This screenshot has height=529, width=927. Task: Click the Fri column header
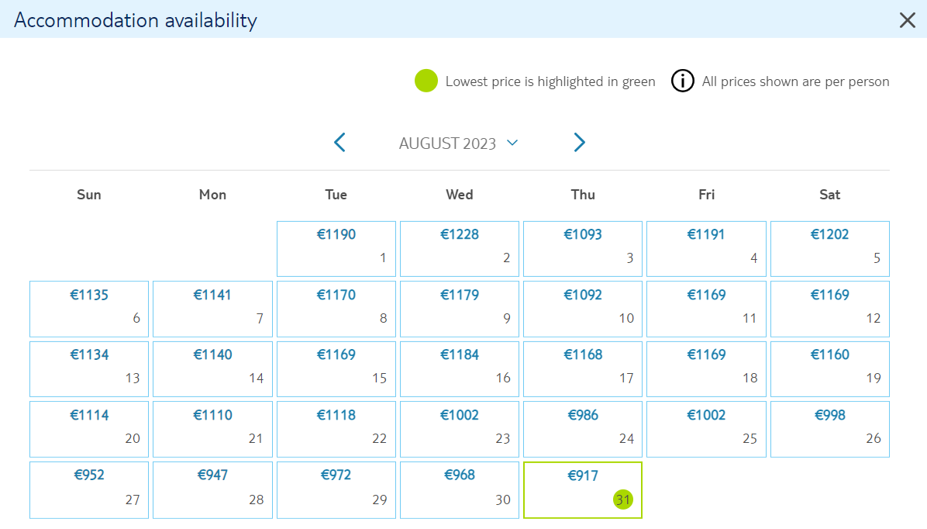(706, 195)
